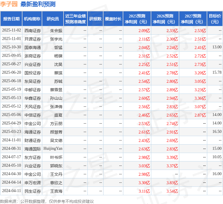
Task: Select the 报告日期 column header
Action: pyautogui.click(x=11, y=19)
